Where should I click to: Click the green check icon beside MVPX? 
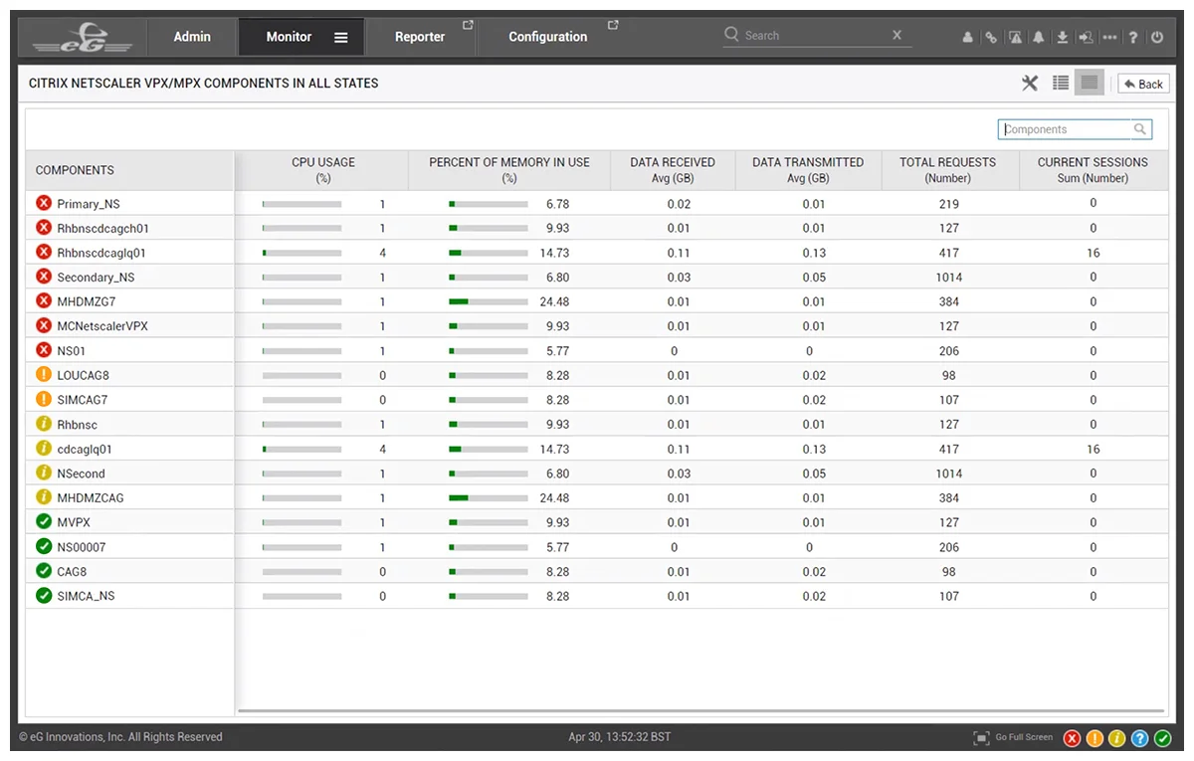[x=44, y=521]
